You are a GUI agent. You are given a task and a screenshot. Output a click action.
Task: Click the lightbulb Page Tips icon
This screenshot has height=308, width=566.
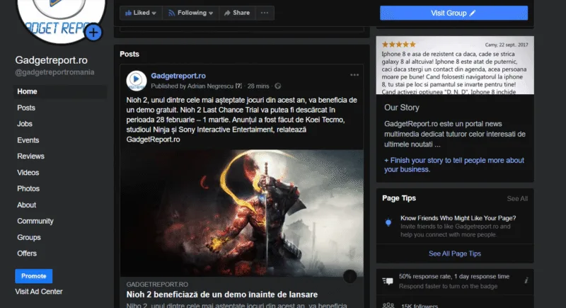point(388,222)
